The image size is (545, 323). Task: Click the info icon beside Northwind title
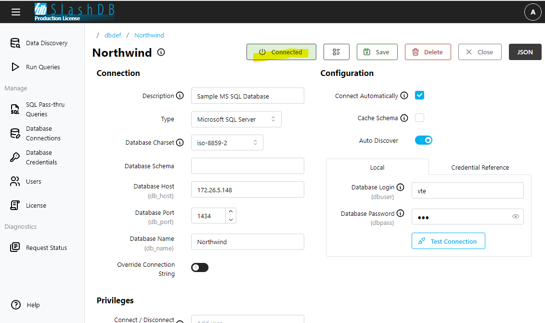[x=161, y=52]
